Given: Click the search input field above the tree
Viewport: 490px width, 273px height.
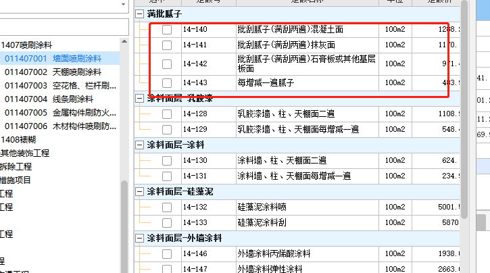Looking at the screenshot, I should [64, 27].
